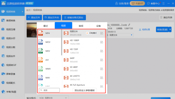
Task: Open 视频分割 in the sidebar
Action: coord(12,47)
